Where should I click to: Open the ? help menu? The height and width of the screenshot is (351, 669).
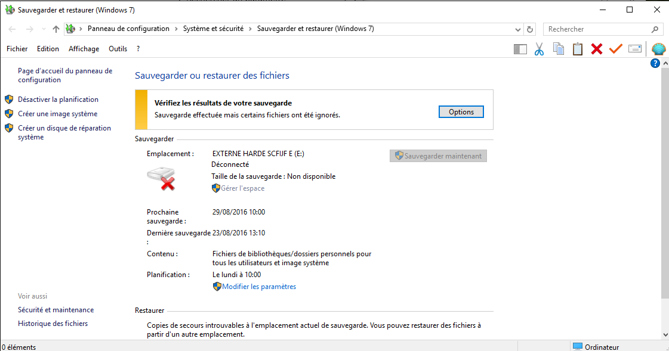tap(138, 49)
